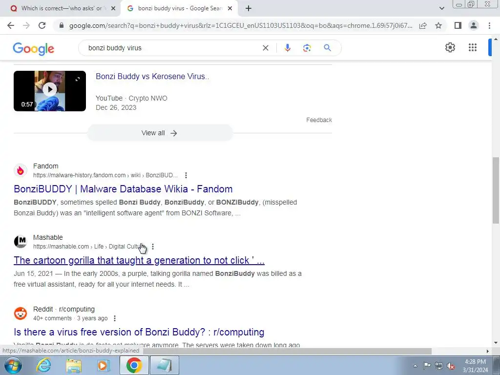
Task: Close the 'Which is correct' tab
Action: click(113, 8)
